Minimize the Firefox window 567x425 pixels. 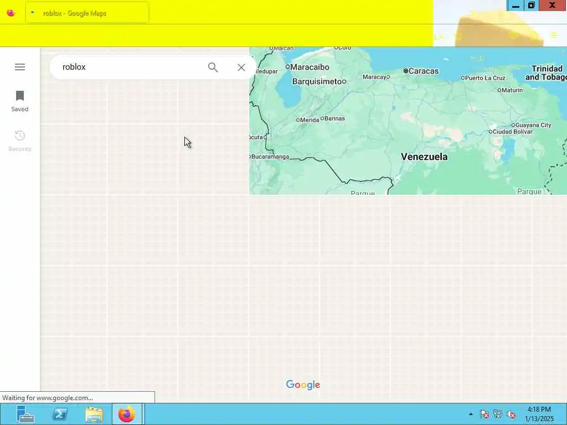516,6
